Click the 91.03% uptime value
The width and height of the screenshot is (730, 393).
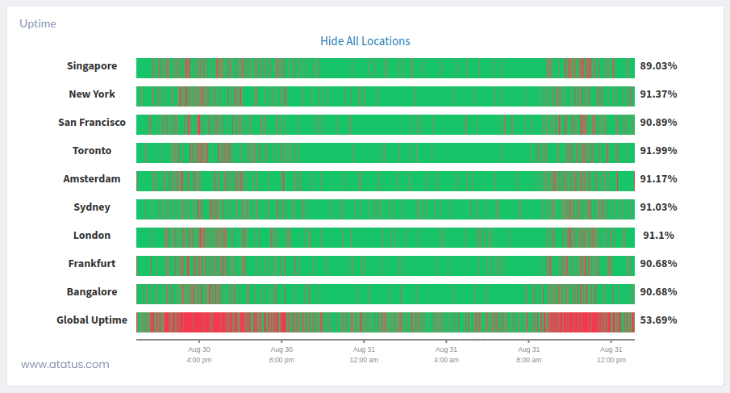pyautogui.click(x=658, y=207)
